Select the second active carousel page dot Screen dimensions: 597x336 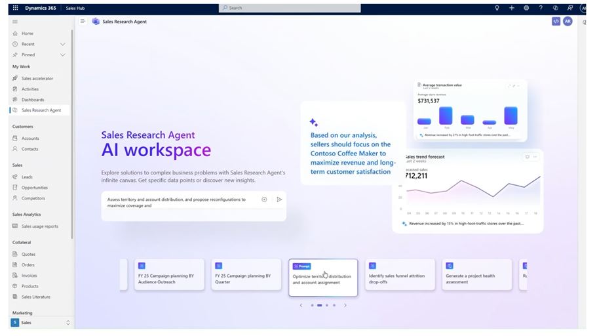click(319, 305)
